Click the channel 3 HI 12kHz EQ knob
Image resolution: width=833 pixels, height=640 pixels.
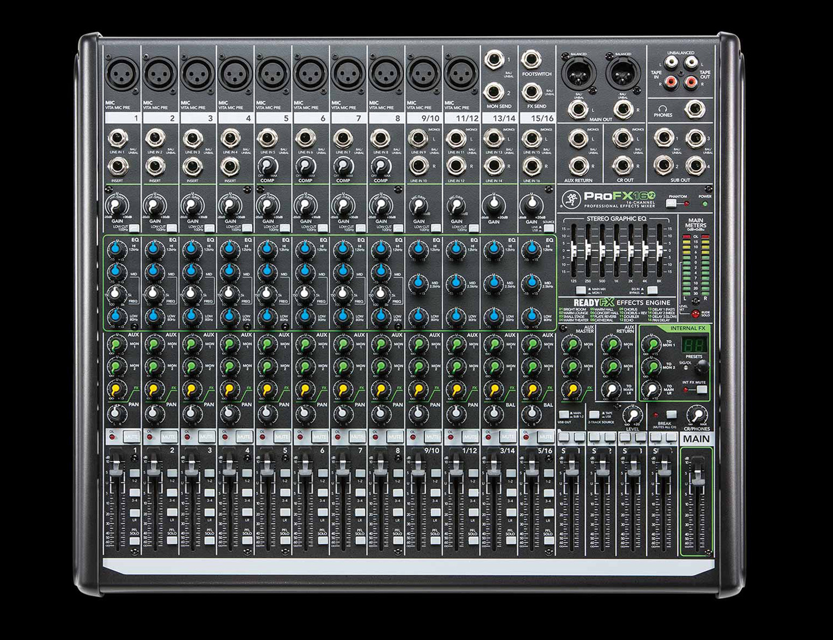pyautogui.click(x=192, y=249)
